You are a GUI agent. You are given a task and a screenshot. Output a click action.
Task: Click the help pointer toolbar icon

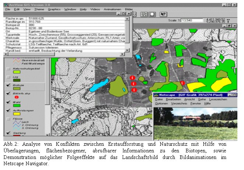[163, 14]
